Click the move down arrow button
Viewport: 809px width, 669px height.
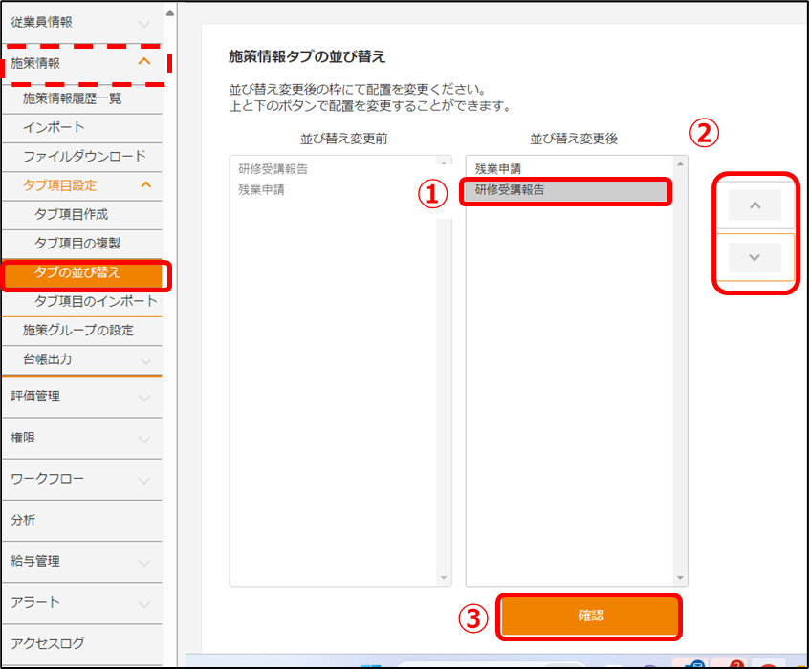pyautogui.click(x=754, y=257)
